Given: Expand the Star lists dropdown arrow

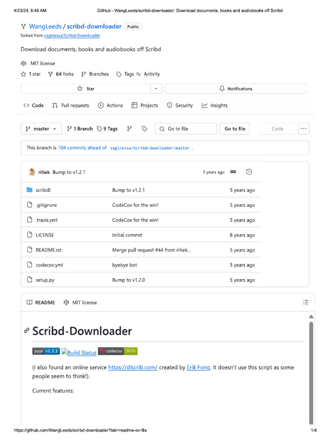Looking at the screenshot, I should 156,89.
